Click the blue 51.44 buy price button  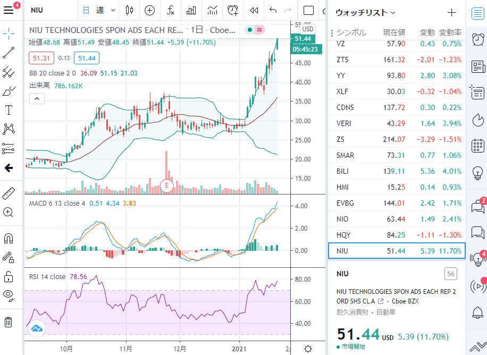click(x=87, y=58)
